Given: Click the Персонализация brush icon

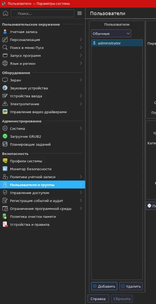Looking at the screenshot, I should tap(5, 40).
